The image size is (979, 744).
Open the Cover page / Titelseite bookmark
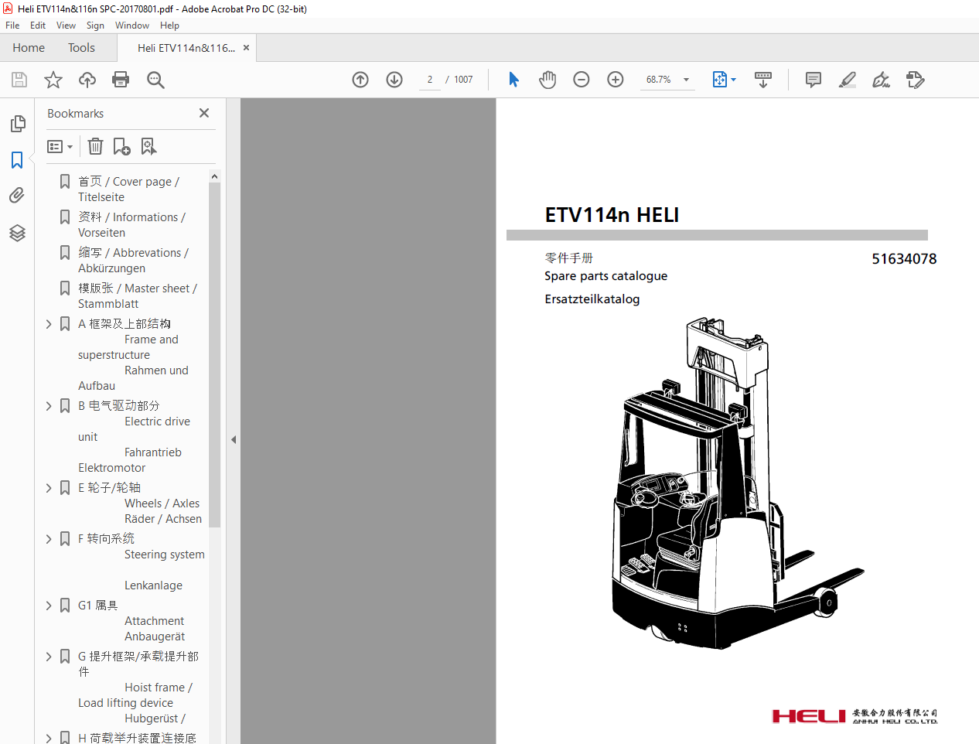pos(128,189)
